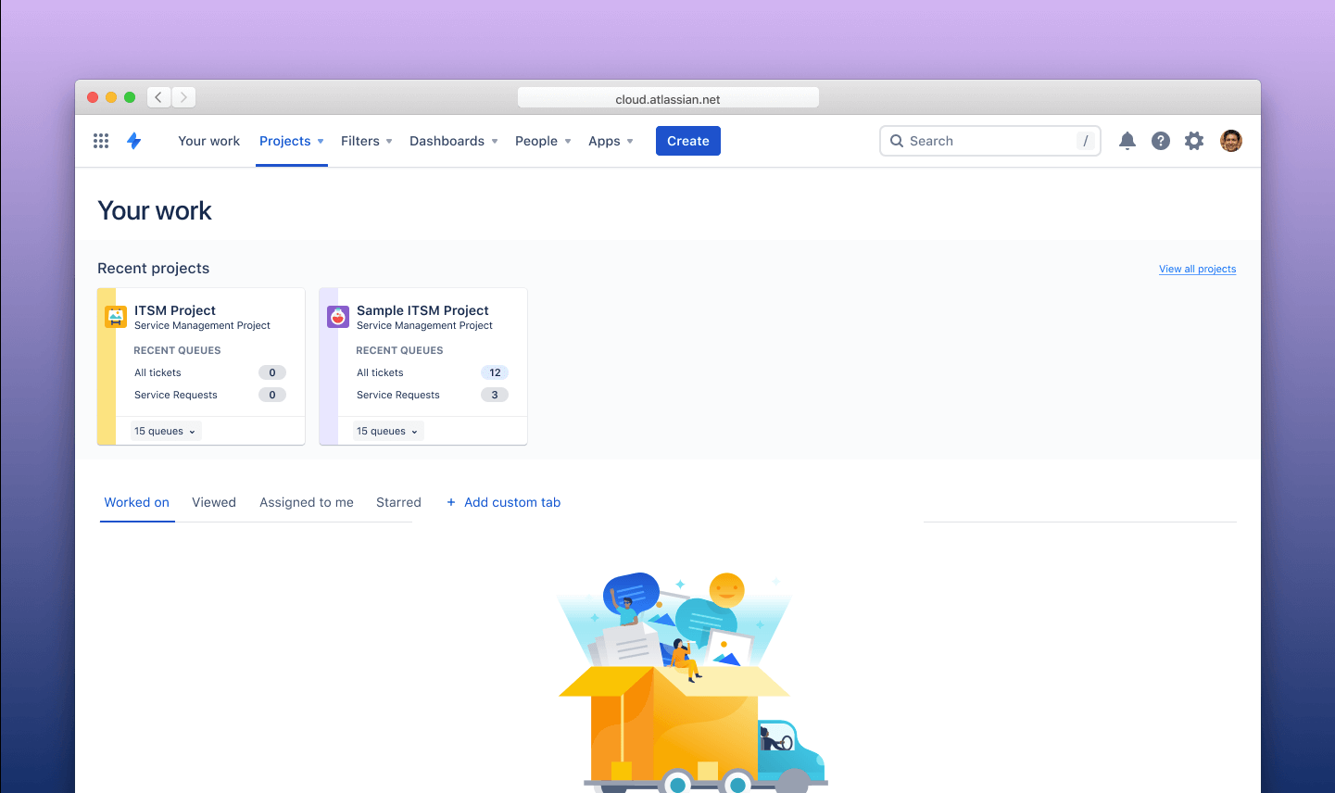
Task: Open the Apps menu
Action: 610,141
